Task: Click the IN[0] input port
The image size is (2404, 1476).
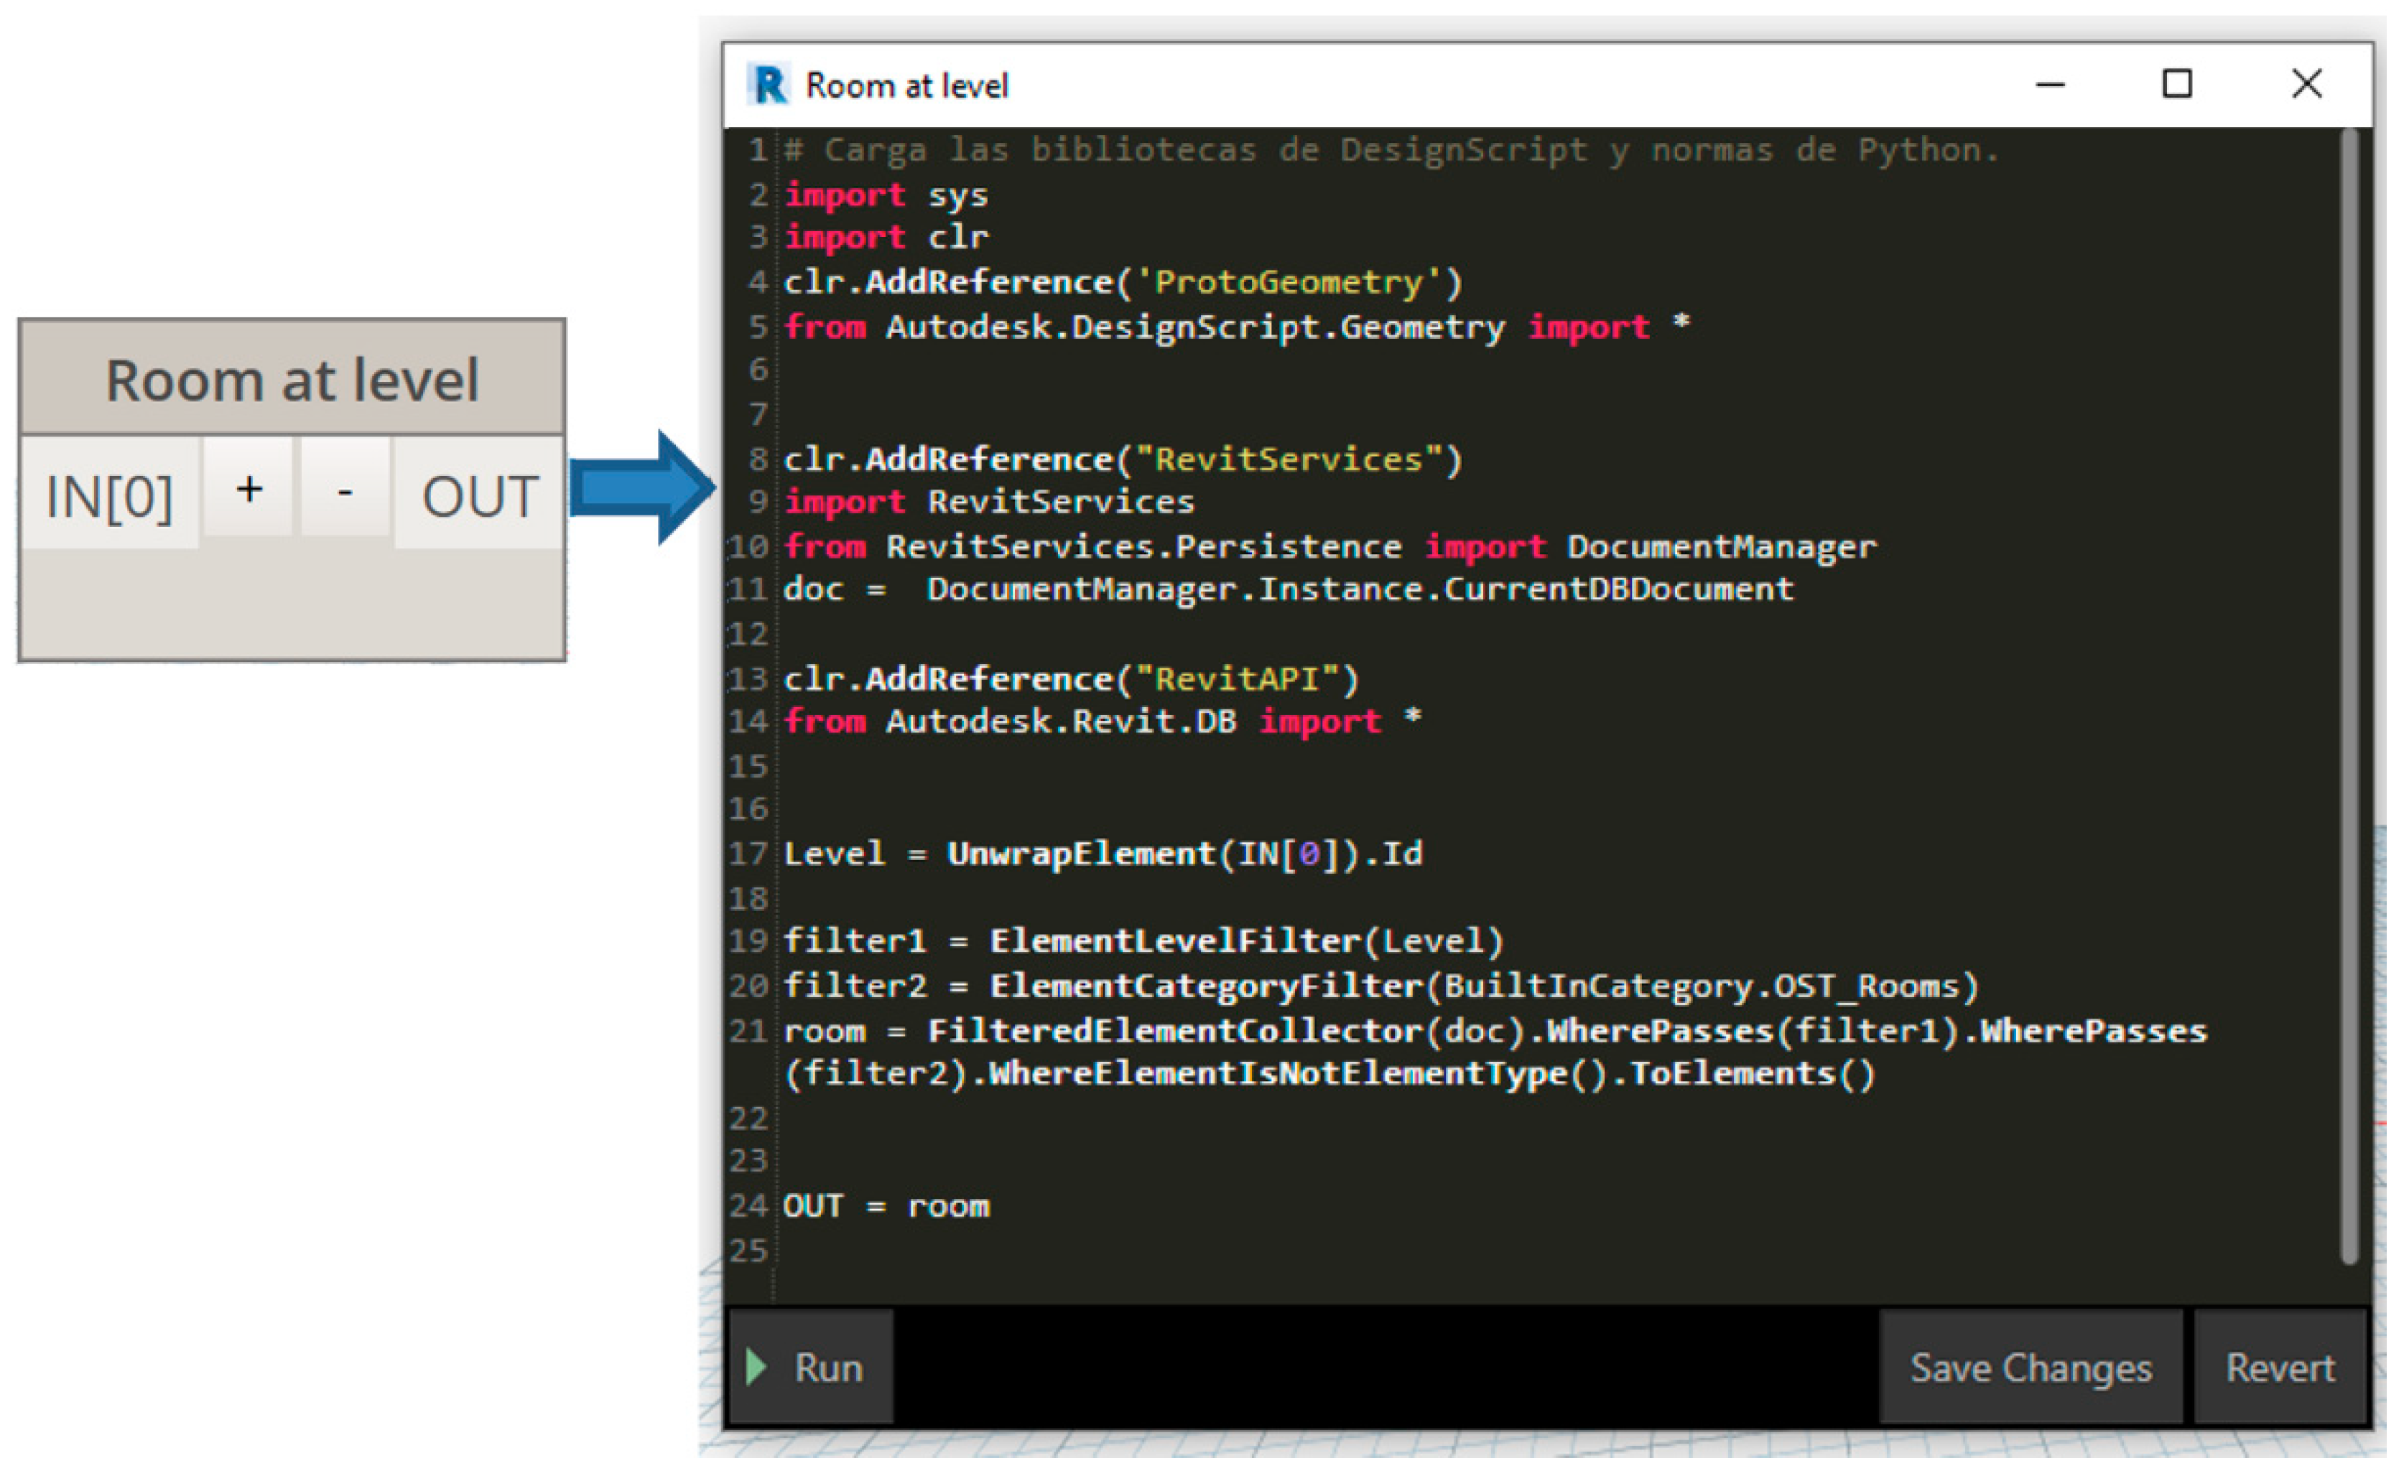Action: click(x=109, y=494)
